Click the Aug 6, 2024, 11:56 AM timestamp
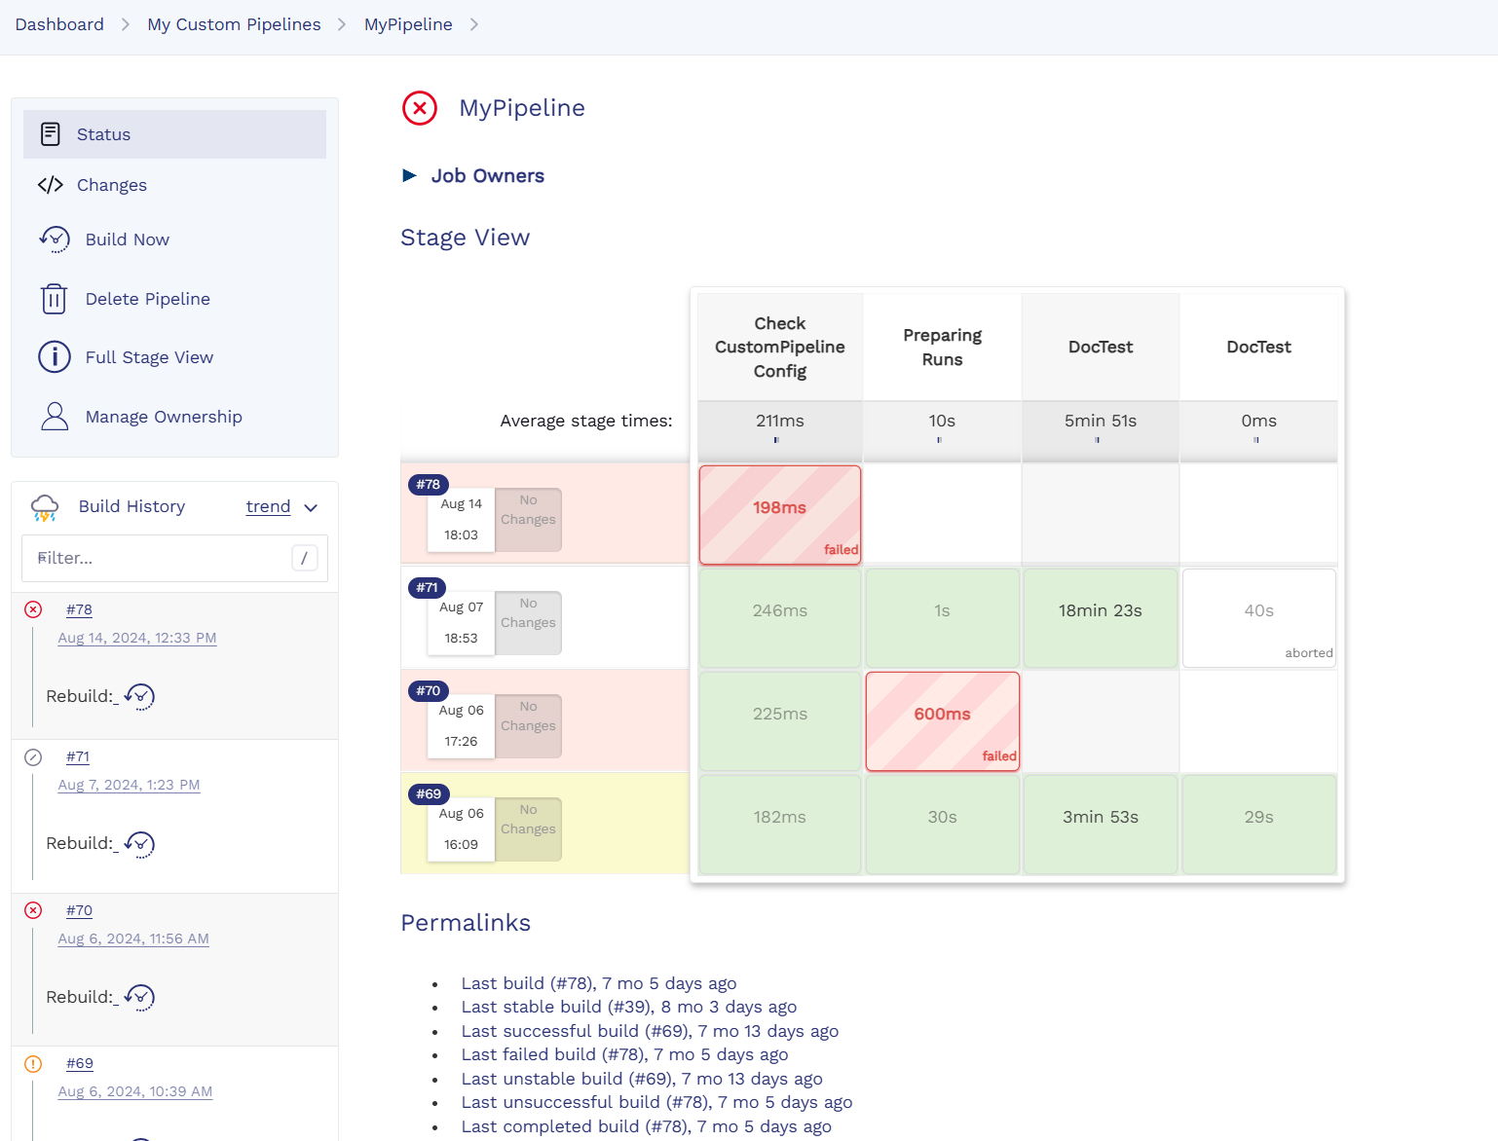Viewport: 1498px width, 1141px height. [133, 939]
